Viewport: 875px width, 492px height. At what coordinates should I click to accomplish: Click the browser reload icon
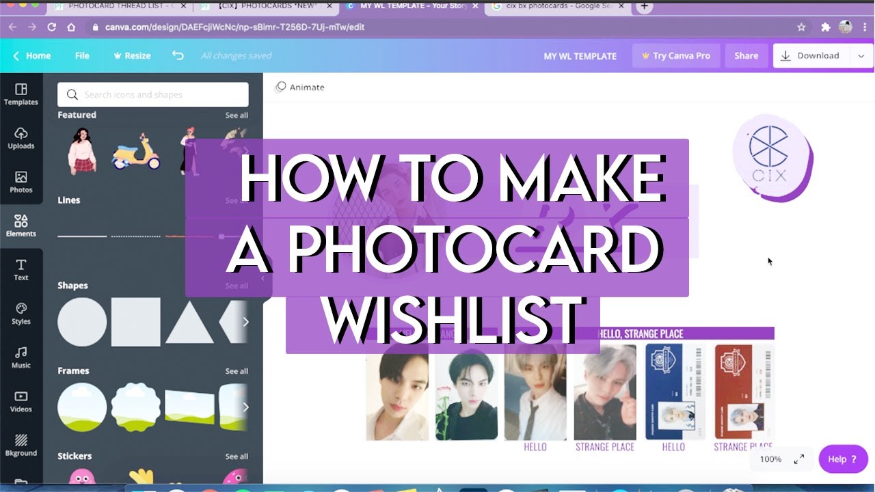[x=51, y=27]
